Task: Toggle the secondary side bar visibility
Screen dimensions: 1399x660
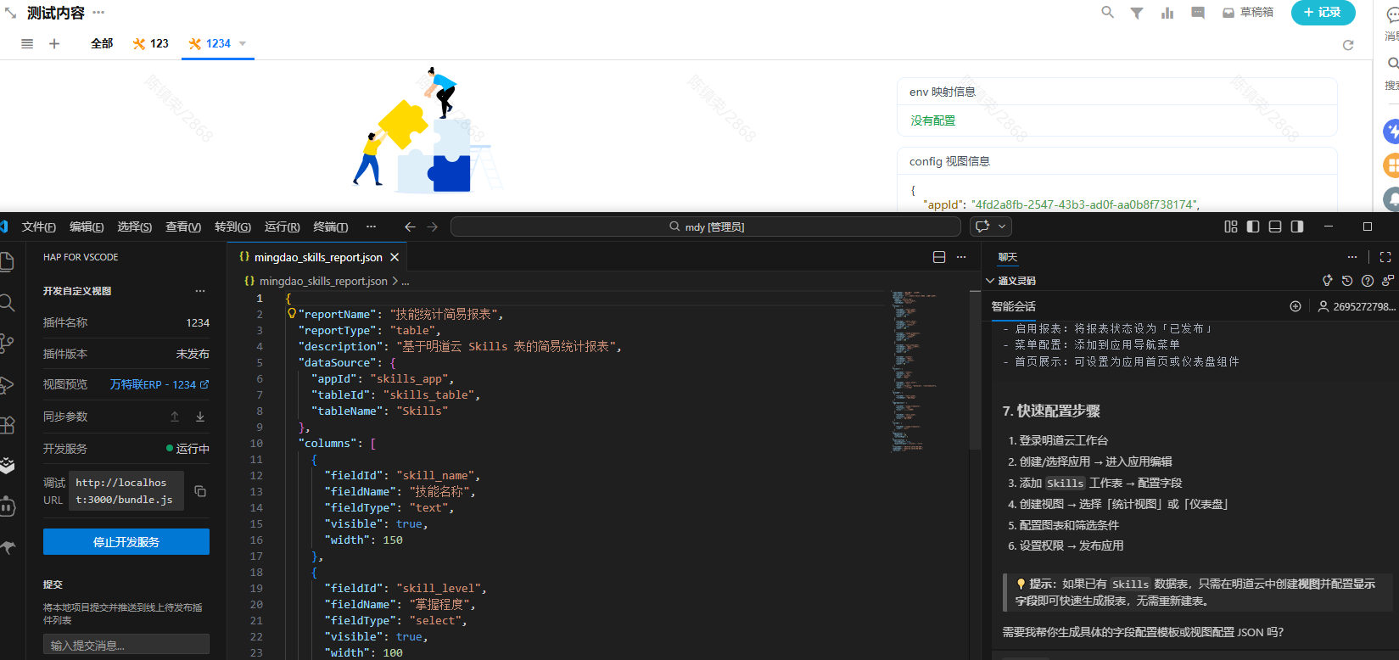Action: click(x=1297, y=227)
